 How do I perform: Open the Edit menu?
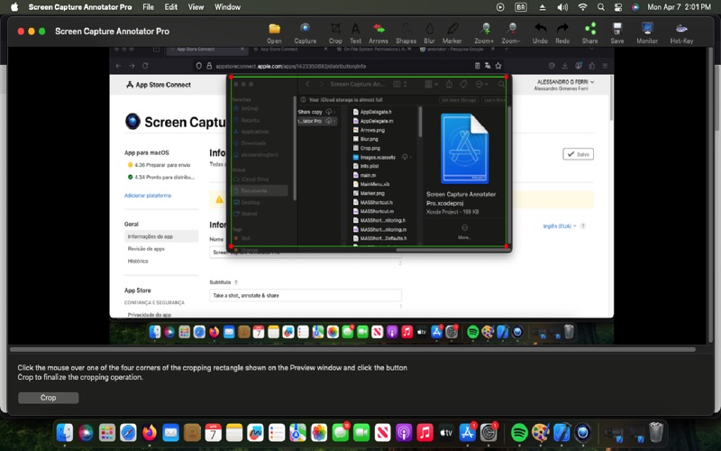tap(170, 7)
